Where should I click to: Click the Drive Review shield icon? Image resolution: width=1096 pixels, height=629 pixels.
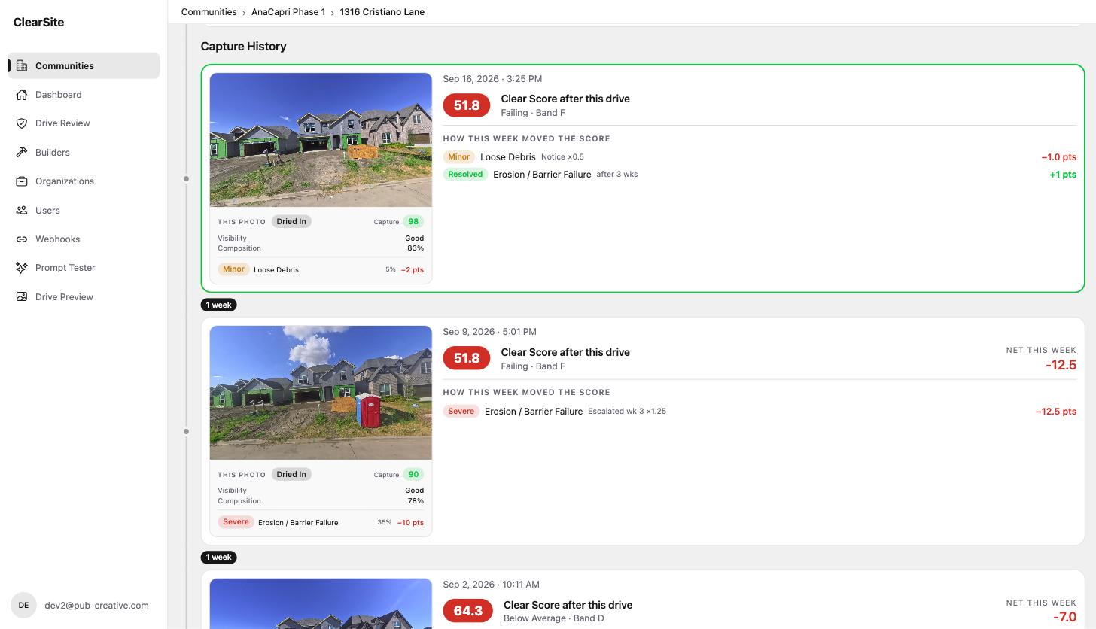(x=22, y=123)
